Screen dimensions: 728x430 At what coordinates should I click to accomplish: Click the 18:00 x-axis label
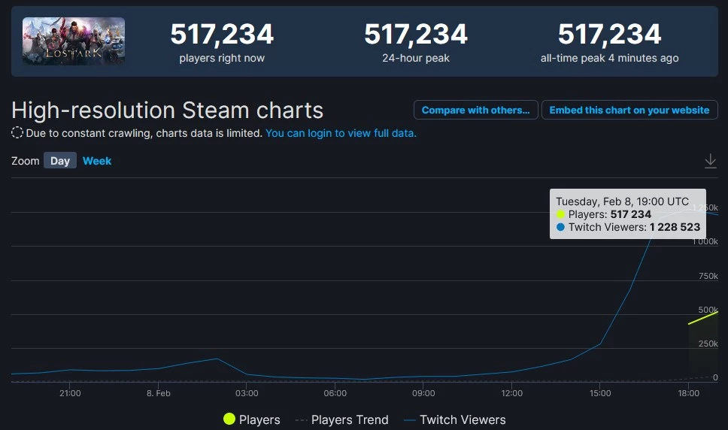[689, 393]
